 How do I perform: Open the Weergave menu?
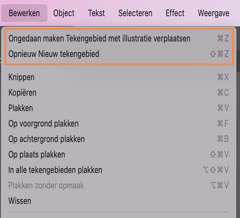(213, 13)
